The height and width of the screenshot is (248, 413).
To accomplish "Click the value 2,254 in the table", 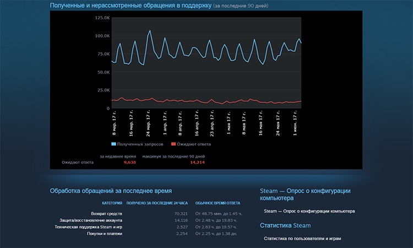I will 182,234.
